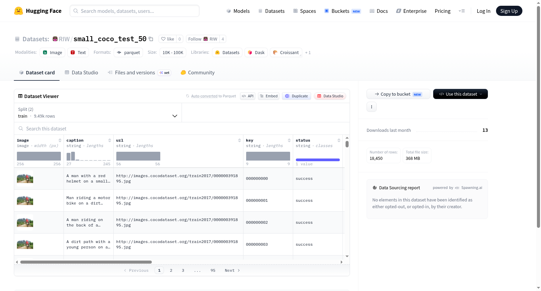Sort the image column using its sort arrows

60,140
